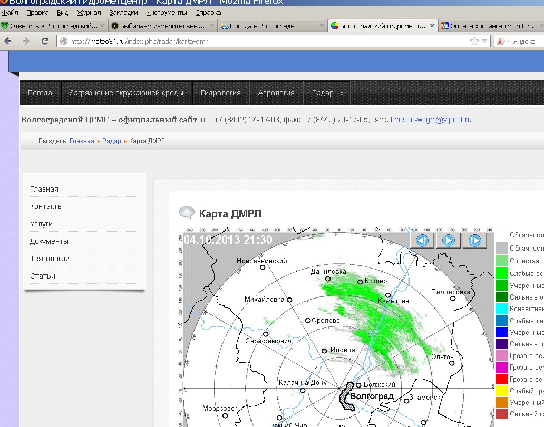The image size is (544, 427).
Task: Click the speech bubble icon beside Карта ДМРЛ
Action: 187,213
